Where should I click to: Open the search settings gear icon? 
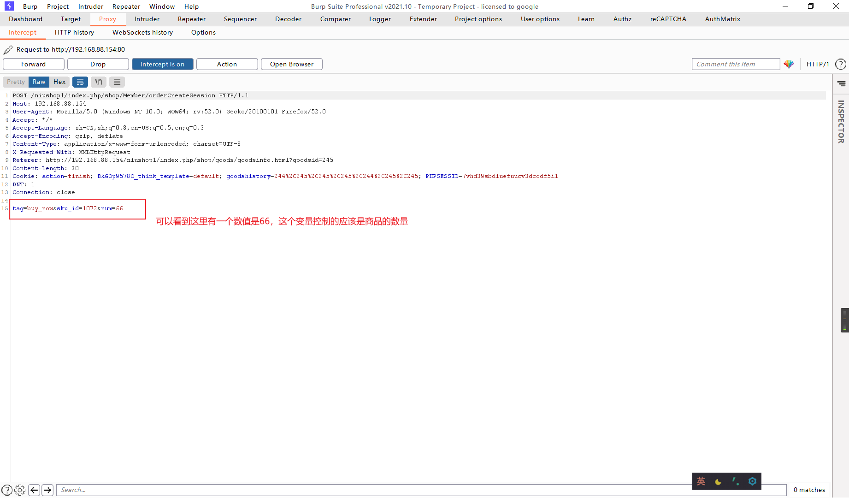coord(19,490)
